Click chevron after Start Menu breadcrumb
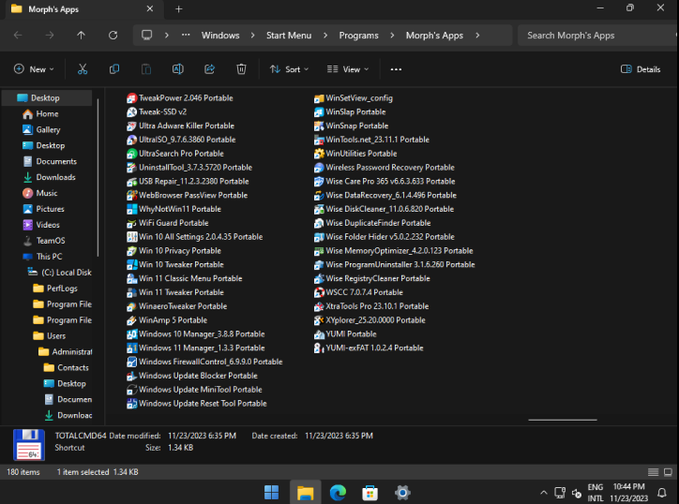Image resolution: width=679 pixels, height=504 pixels. (325, 35)
